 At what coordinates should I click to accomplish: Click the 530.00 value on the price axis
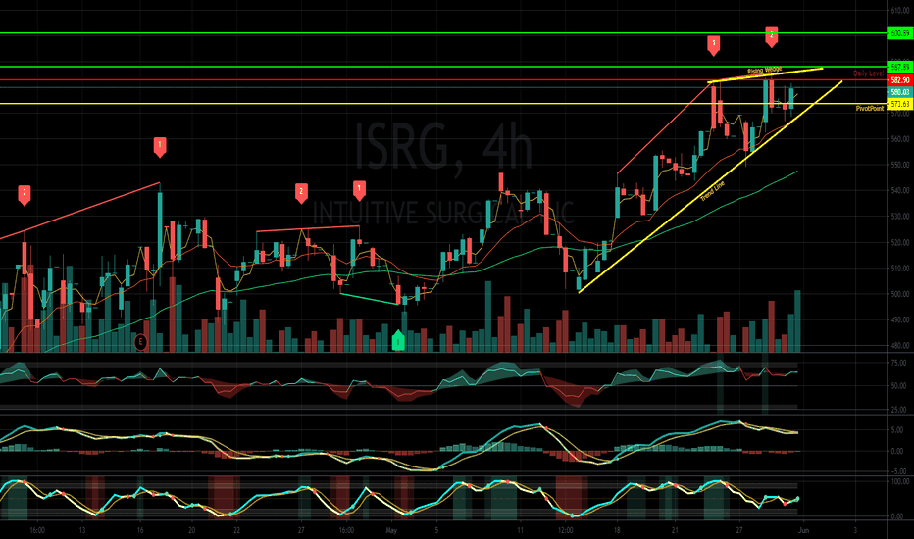coord(900,217)
